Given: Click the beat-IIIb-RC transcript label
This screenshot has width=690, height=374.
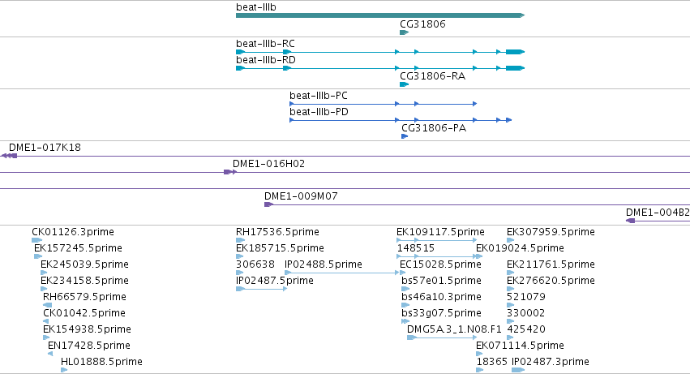Looking at the screenshot, I should pos(265,44).
